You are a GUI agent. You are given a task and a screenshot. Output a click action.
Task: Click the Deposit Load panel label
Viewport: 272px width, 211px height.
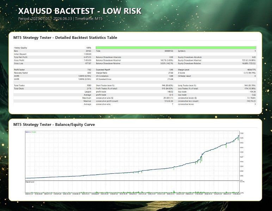pos(30,182)
